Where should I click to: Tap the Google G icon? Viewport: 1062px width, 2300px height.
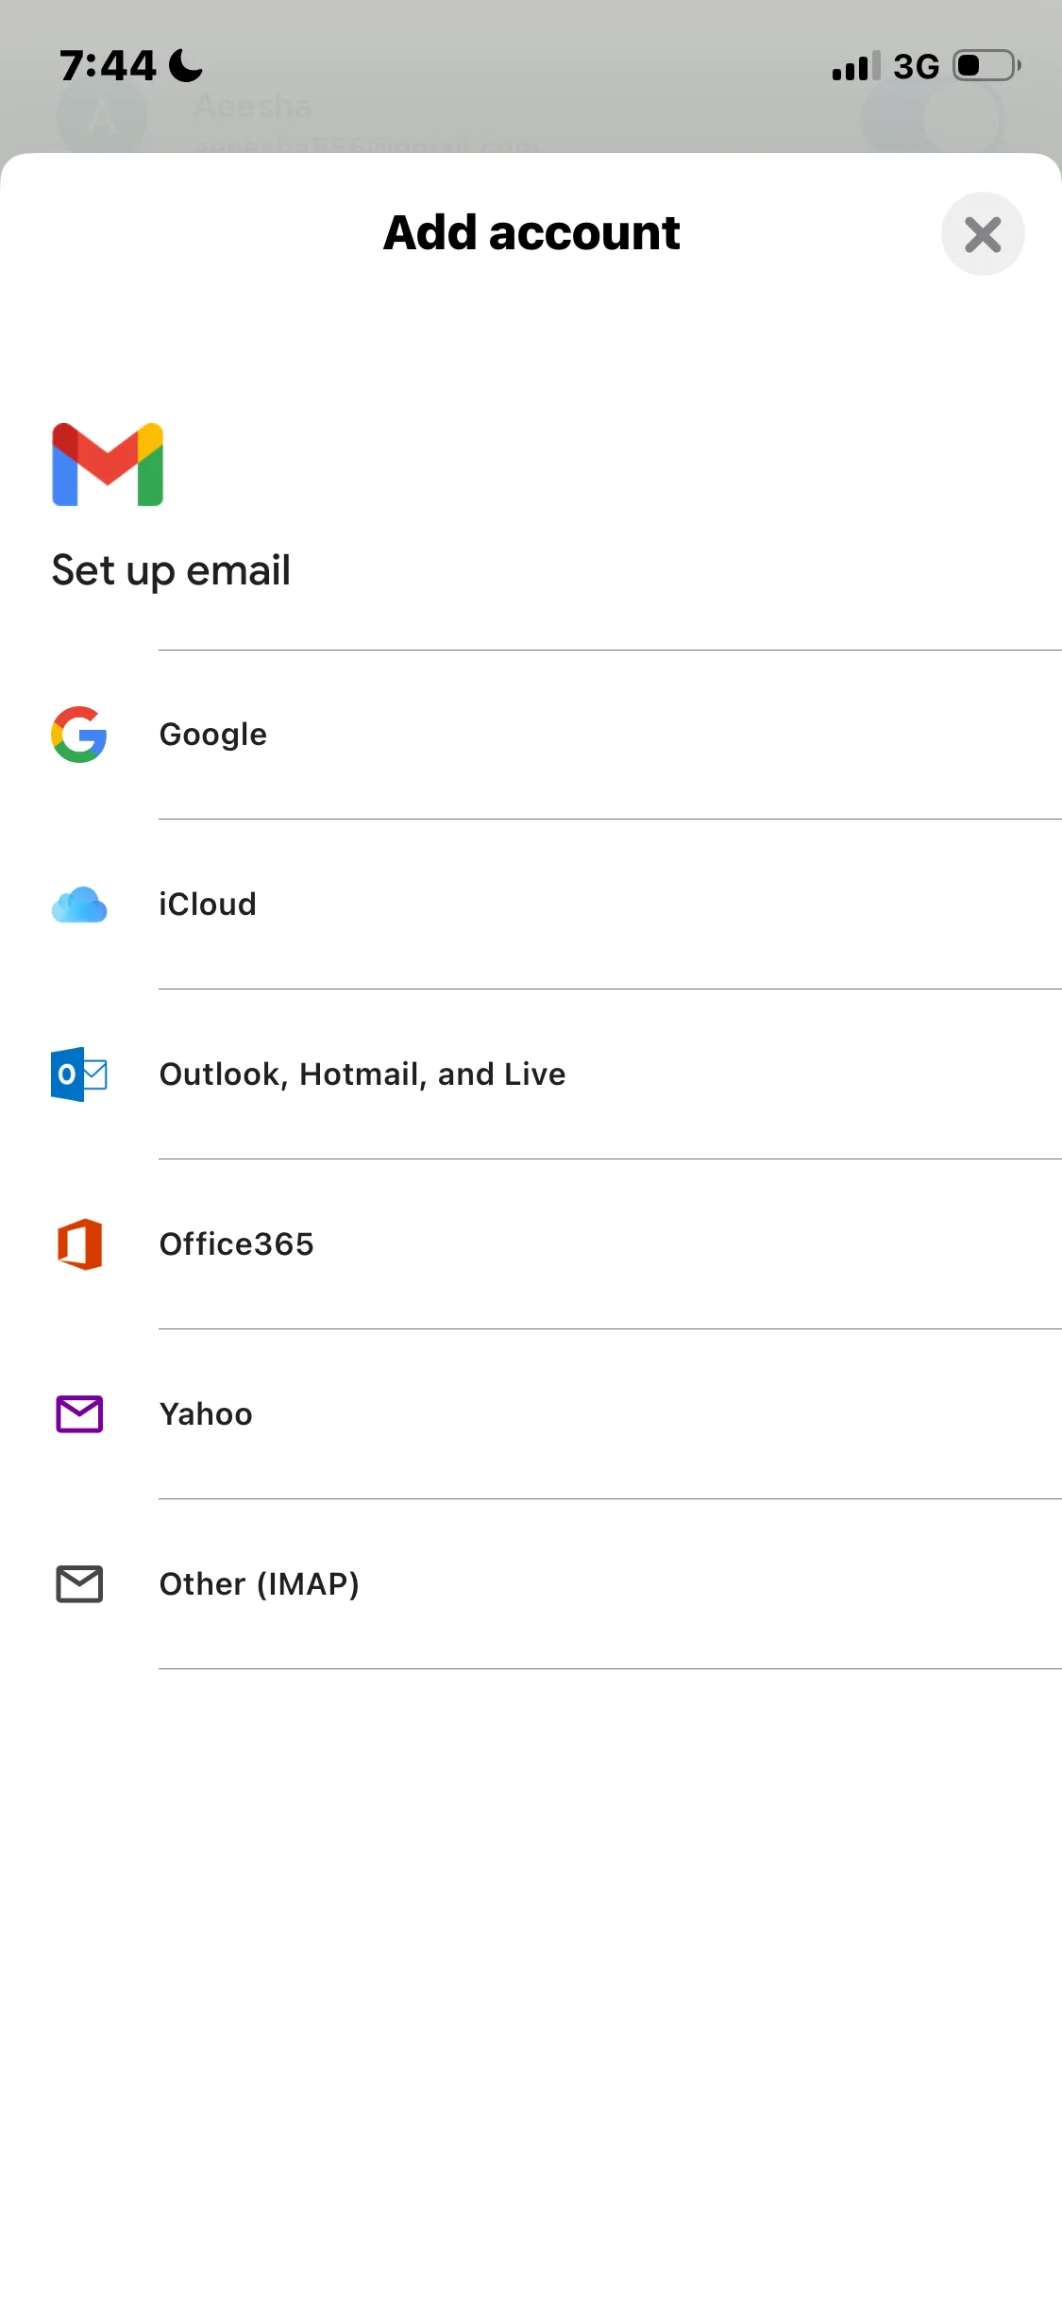point(79,735)
